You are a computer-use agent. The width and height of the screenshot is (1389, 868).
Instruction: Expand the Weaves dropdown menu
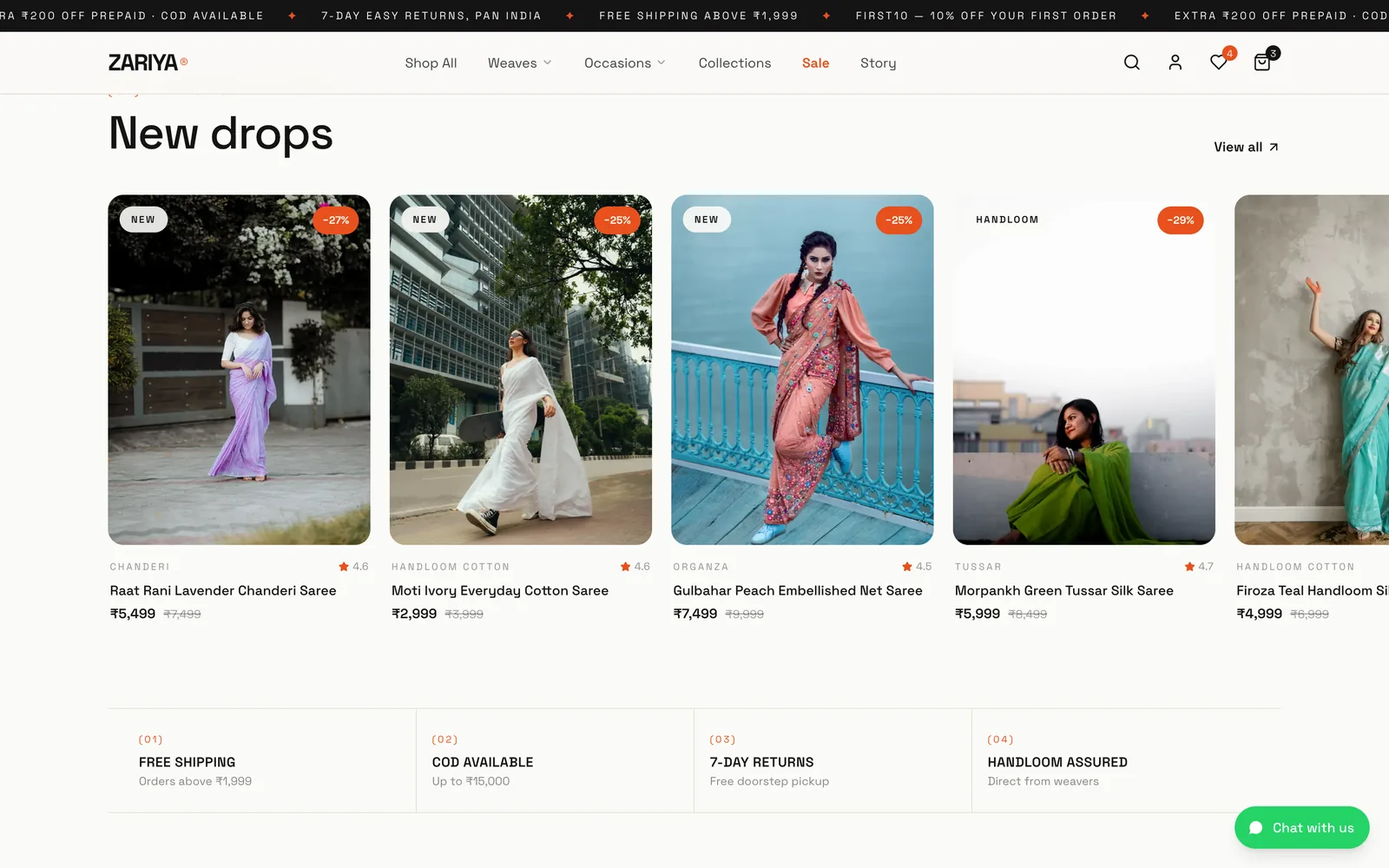click(x=519, y=63)
